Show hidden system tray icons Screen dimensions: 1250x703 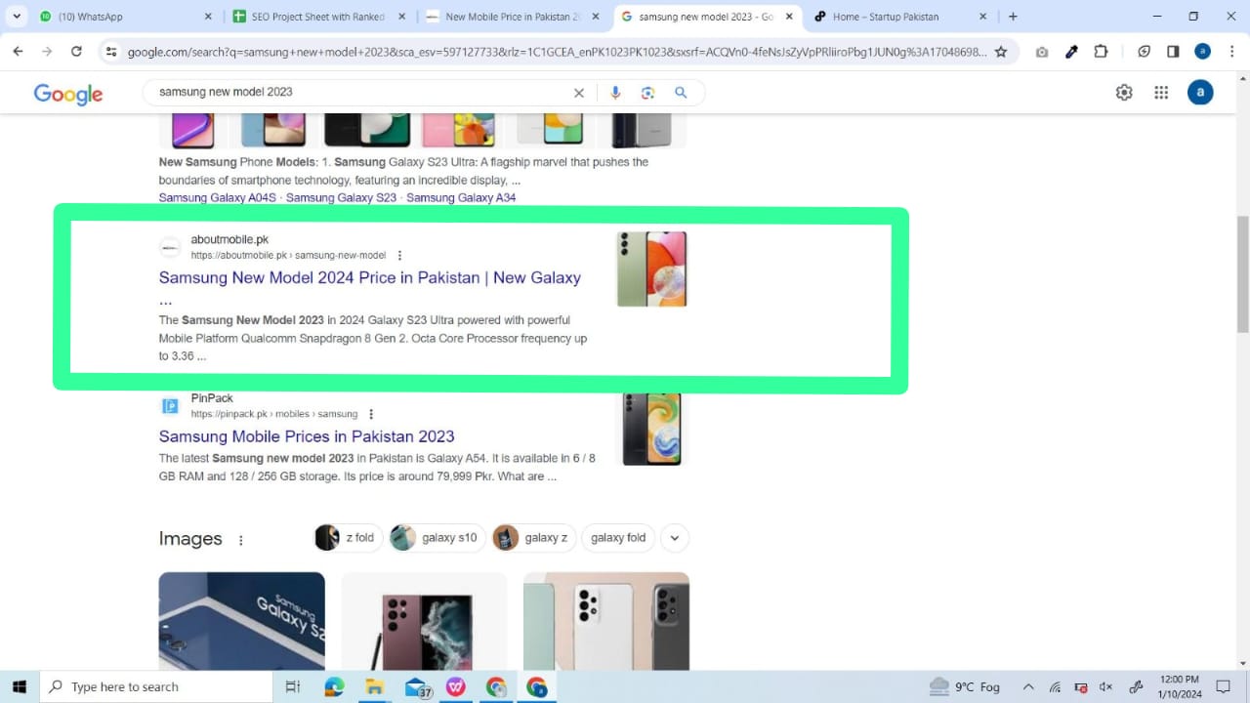point(1027,687)
